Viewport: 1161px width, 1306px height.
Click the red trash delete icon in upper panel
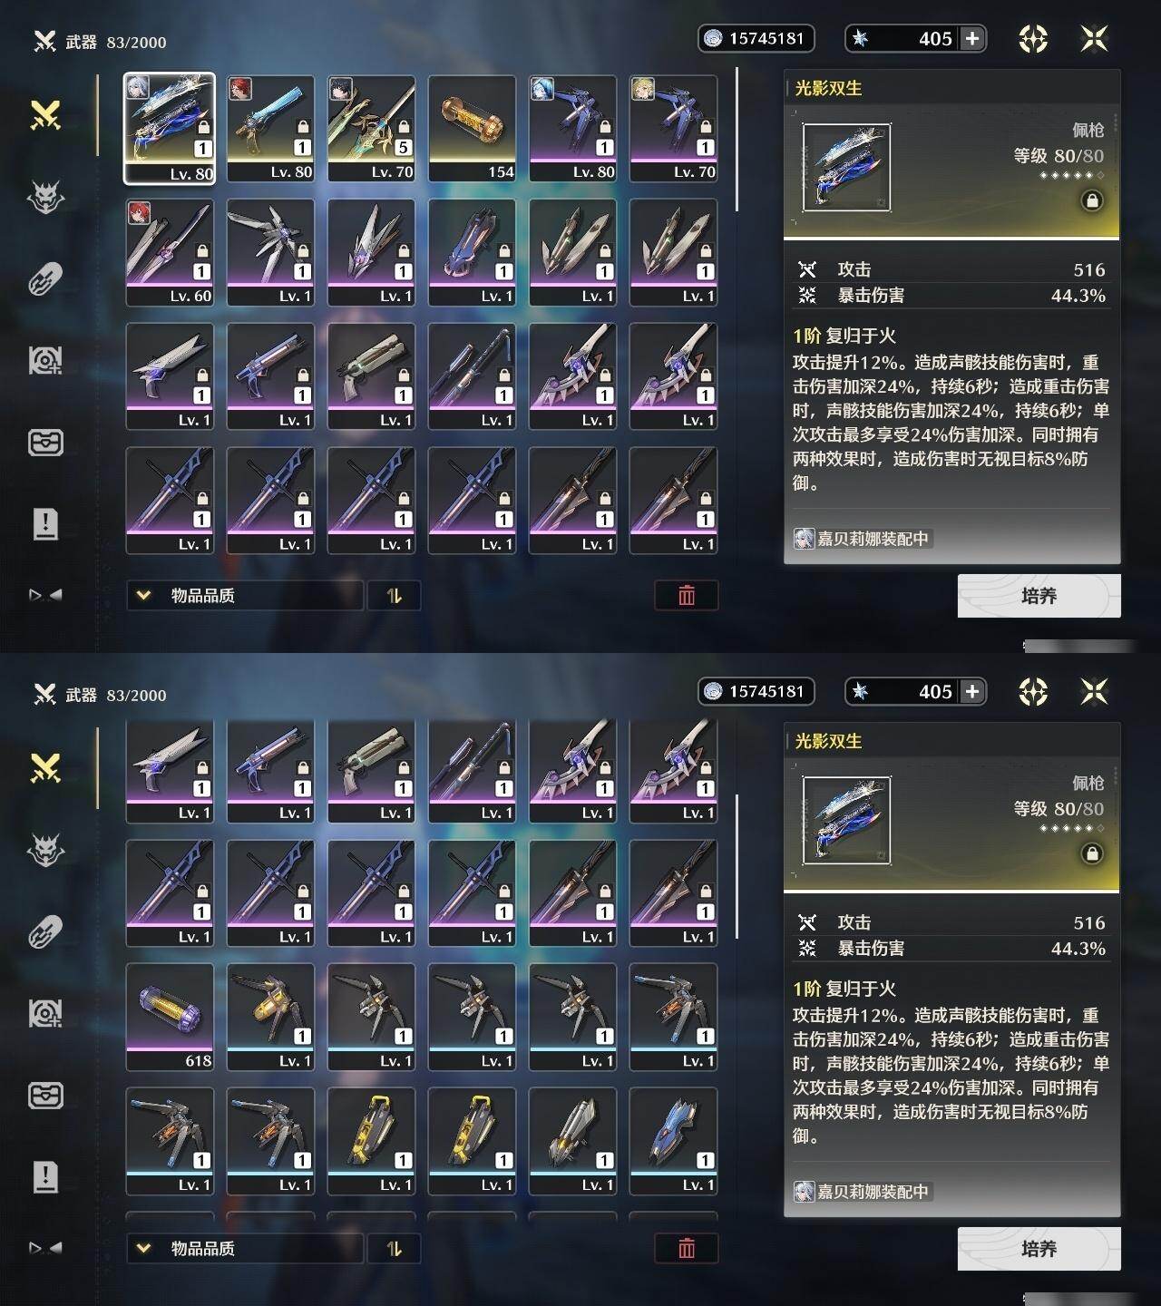[687, 595]
